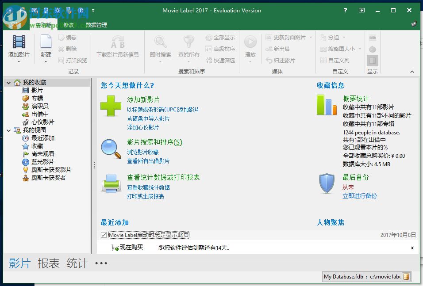Open 高级排序 from the ribbon

220,49
